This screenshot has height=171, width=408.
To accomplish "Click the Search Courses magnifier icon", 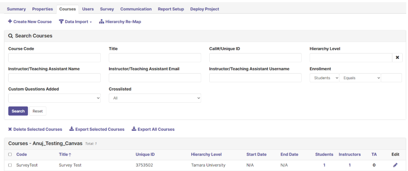I will (11, 36).
